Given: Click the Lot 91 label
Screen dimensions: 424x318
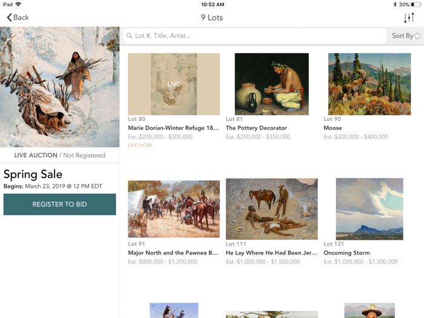Looking at the screenshot, I should click(x=136, y=244).
